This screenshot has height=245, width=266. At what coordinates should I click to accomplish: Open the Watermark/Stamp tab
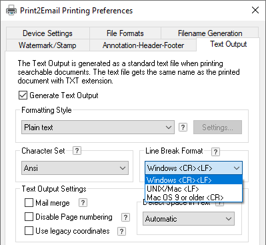click(48, 45)
